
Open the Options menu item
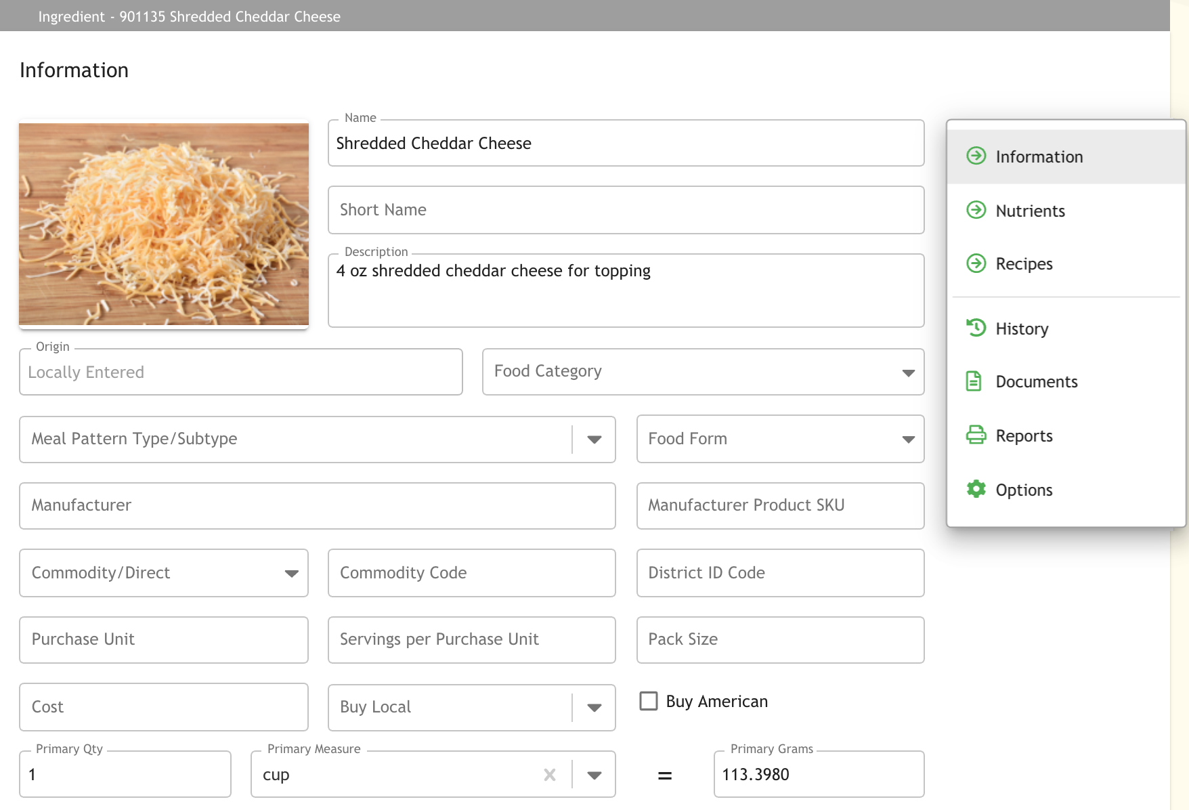1066,490
